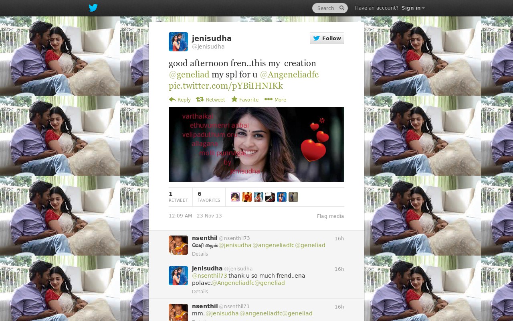Image resolution: width=513 pixels, height=321 pixels.
Task: Click @angeneliadfc mention in the 'mm.' reply
Action: pyautogui.click(x=261, y=313)
